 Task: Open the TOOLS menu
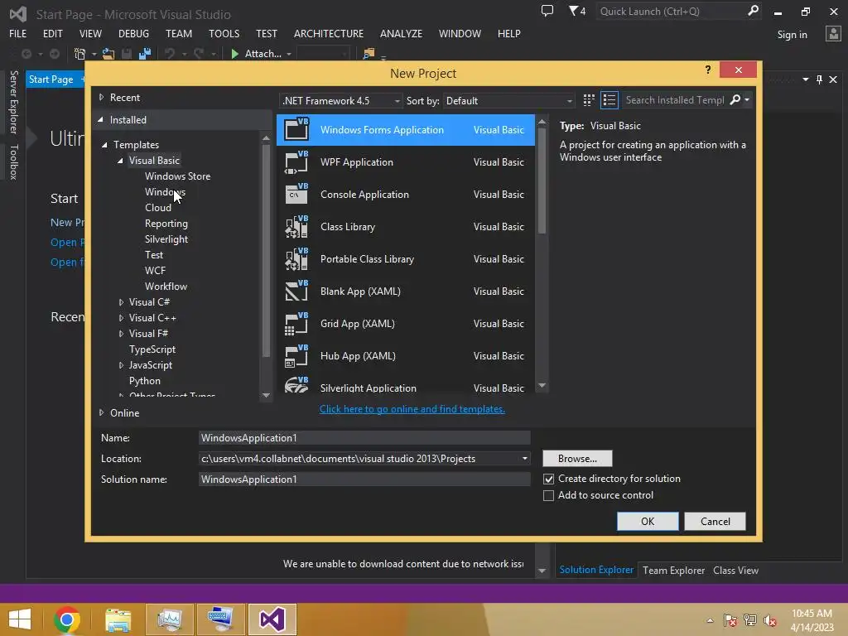224,33
